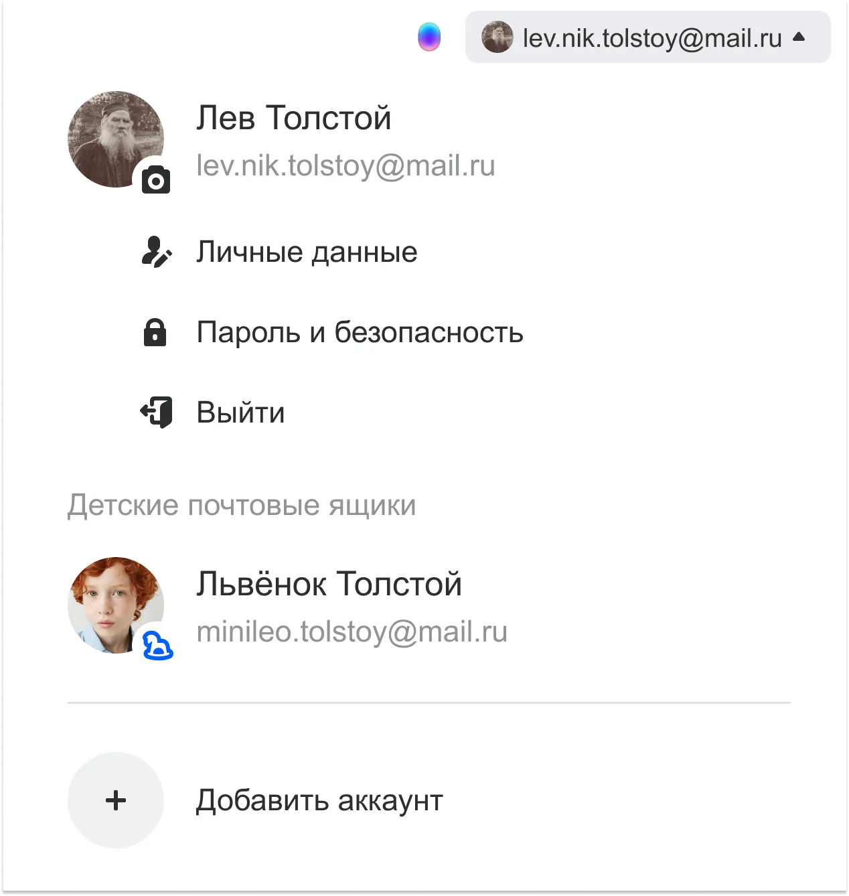Click the camera icon on Лев Толстой's avatar
The width and height of the screenshot is (849, 896).
156,180
